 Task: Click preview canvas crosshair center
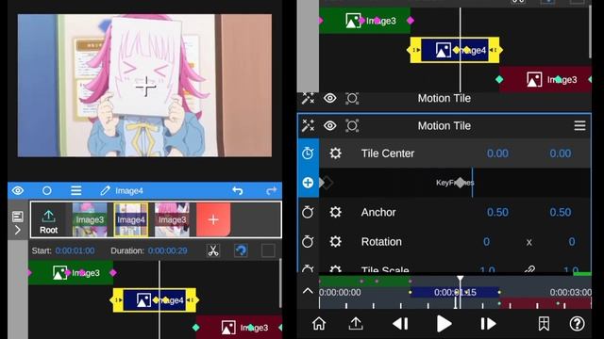pos(145,86)
